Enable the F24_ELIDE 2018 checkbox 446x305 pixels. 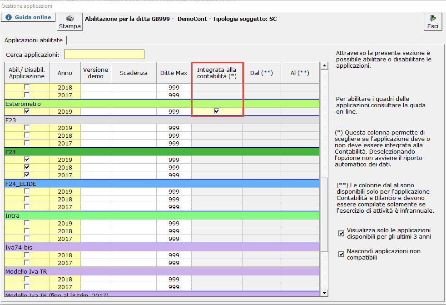(27, 199)
